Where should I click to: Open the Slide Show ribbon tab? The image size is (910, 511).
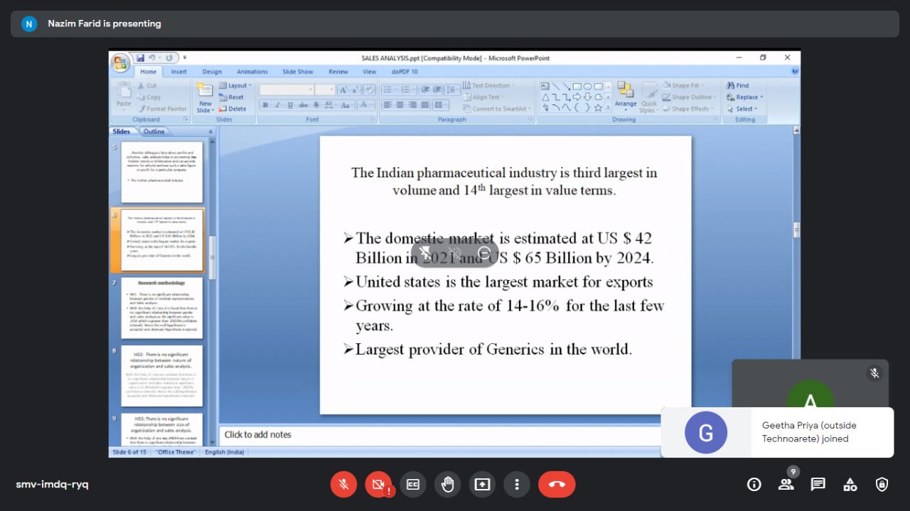point(298,72)
